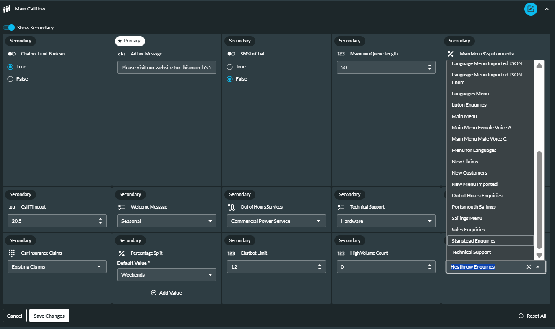This screenshot has height=329, width=555.
Task: Toggle the Show Secondary switch
Action: 9,27
